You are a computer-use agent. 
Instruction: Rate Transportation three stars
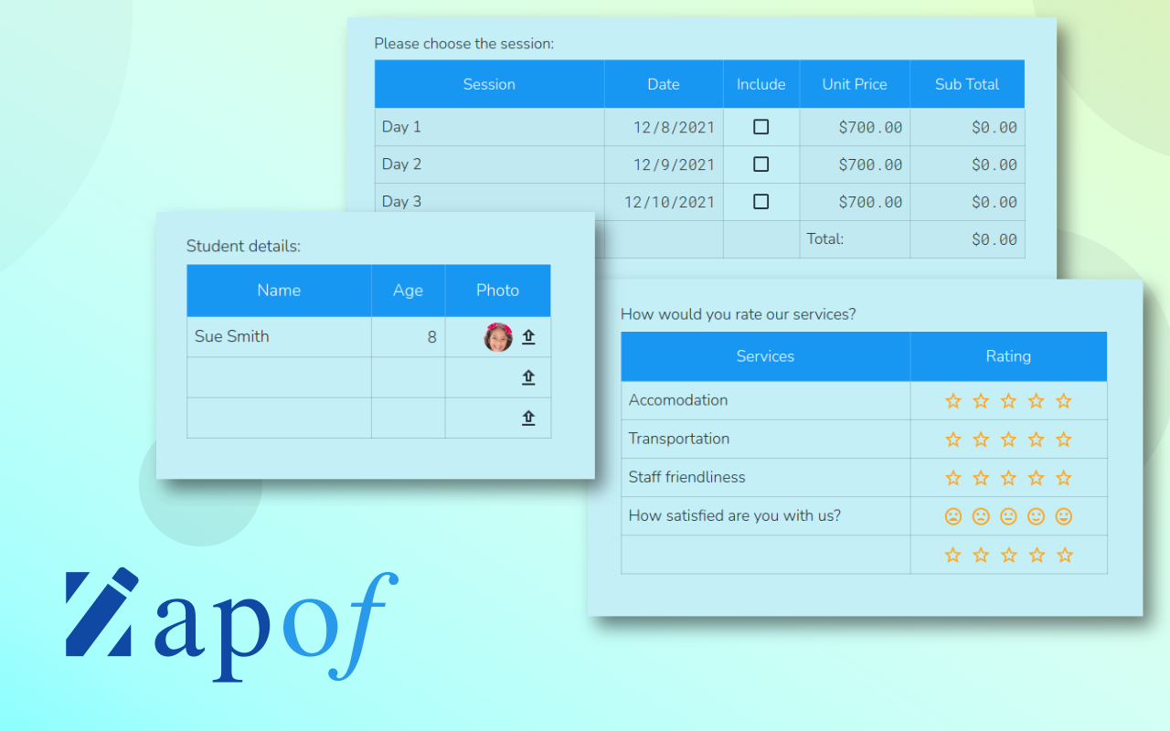point(1008,440)
